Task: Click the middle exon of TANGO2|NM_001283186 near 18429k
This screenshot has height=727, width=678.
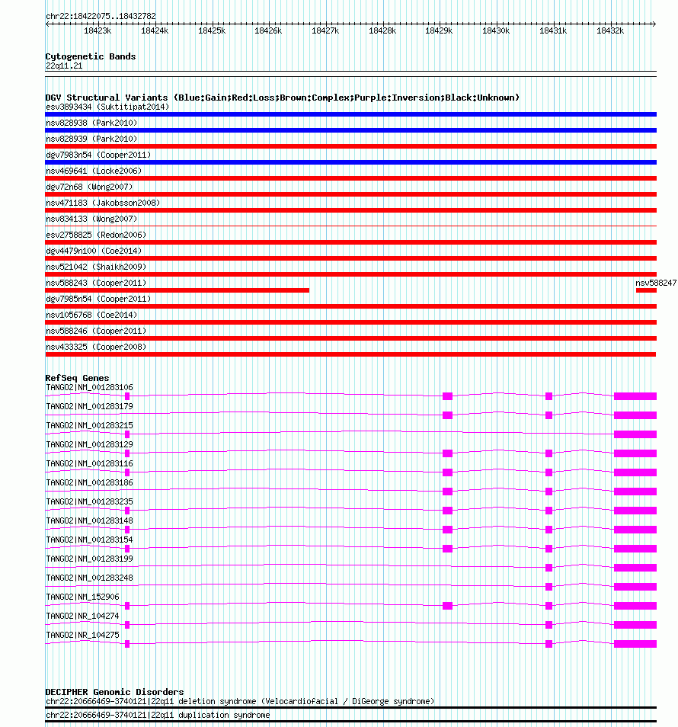Action: [447, 492]
